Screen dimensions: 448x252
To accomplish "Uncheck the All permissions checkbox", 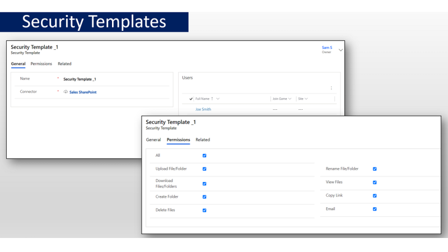I will [204, 155].
